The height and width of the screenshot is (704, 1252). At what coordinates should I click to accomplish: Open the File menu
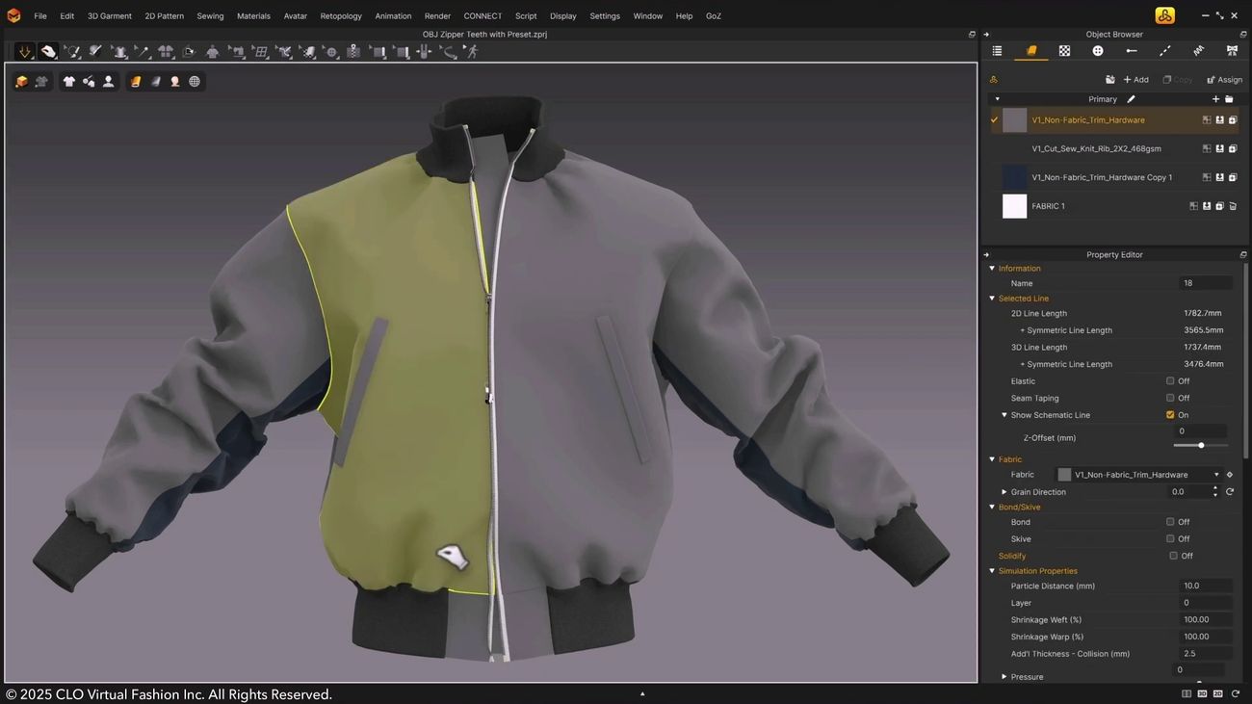tap(40, 15)
